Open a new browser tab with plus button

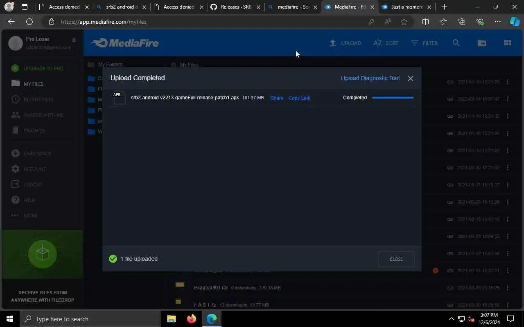click(444, 7)
